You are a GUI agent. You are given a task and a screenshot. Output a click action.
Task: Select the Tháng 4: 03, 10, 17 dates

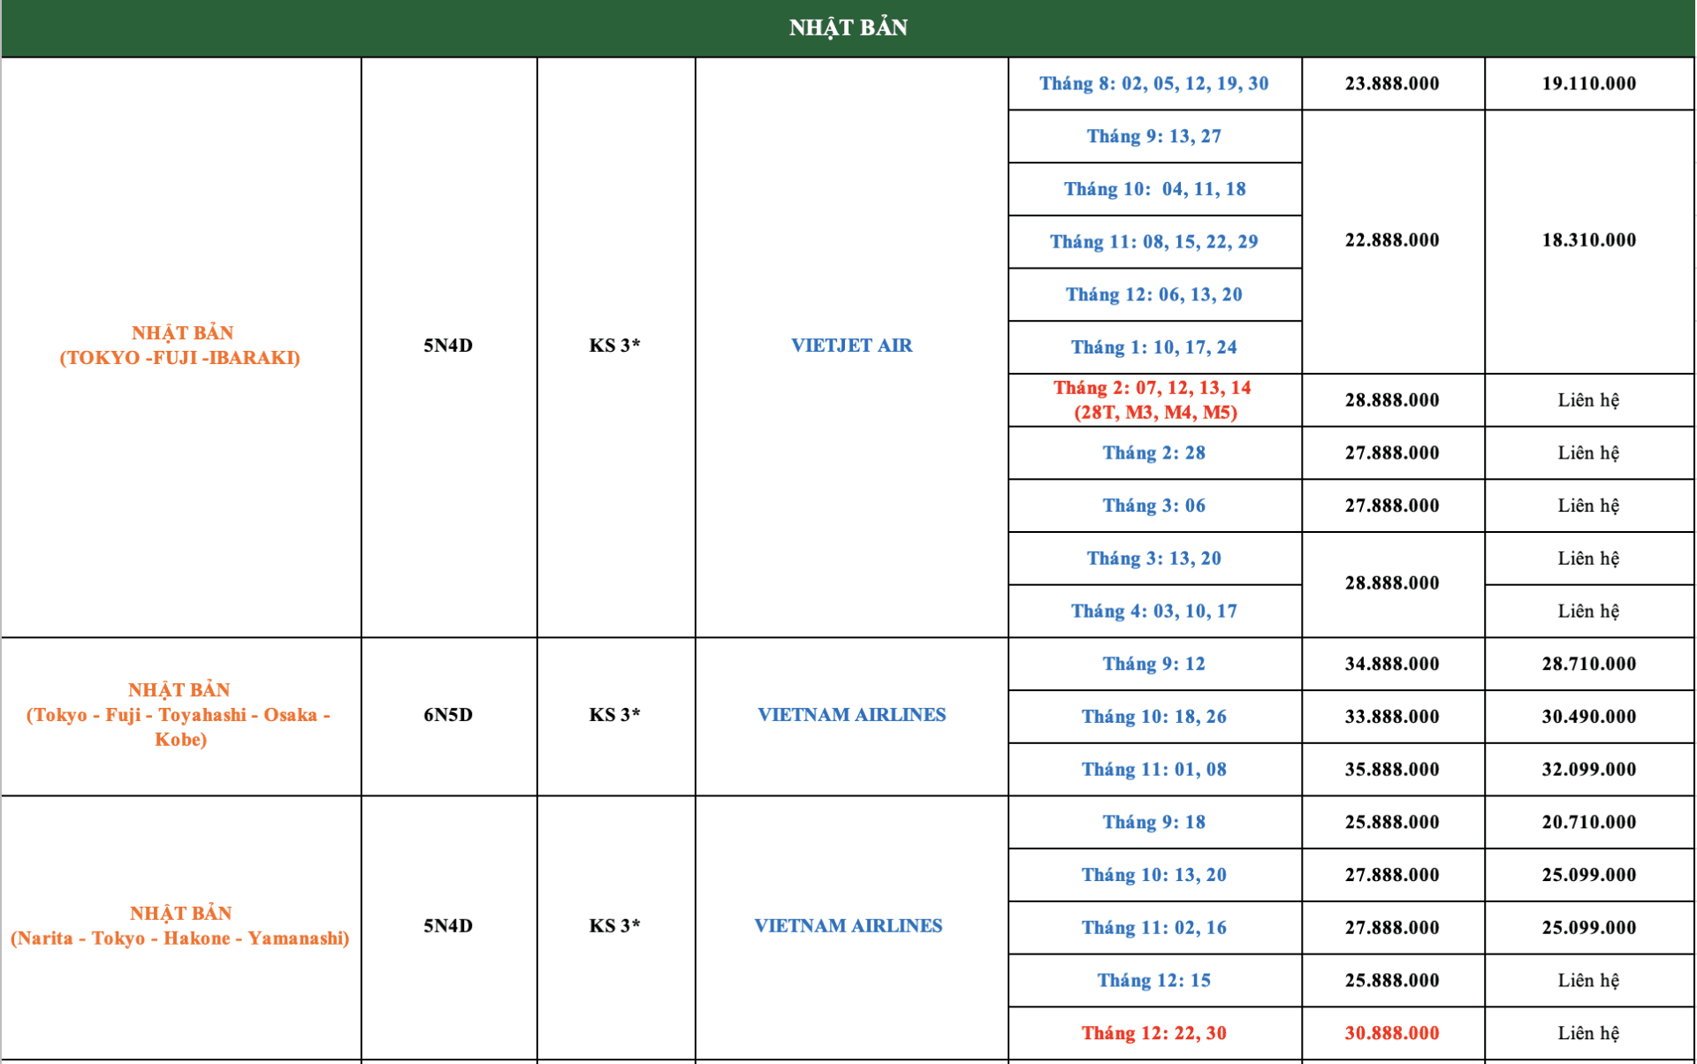click(x=1153, y=611)
